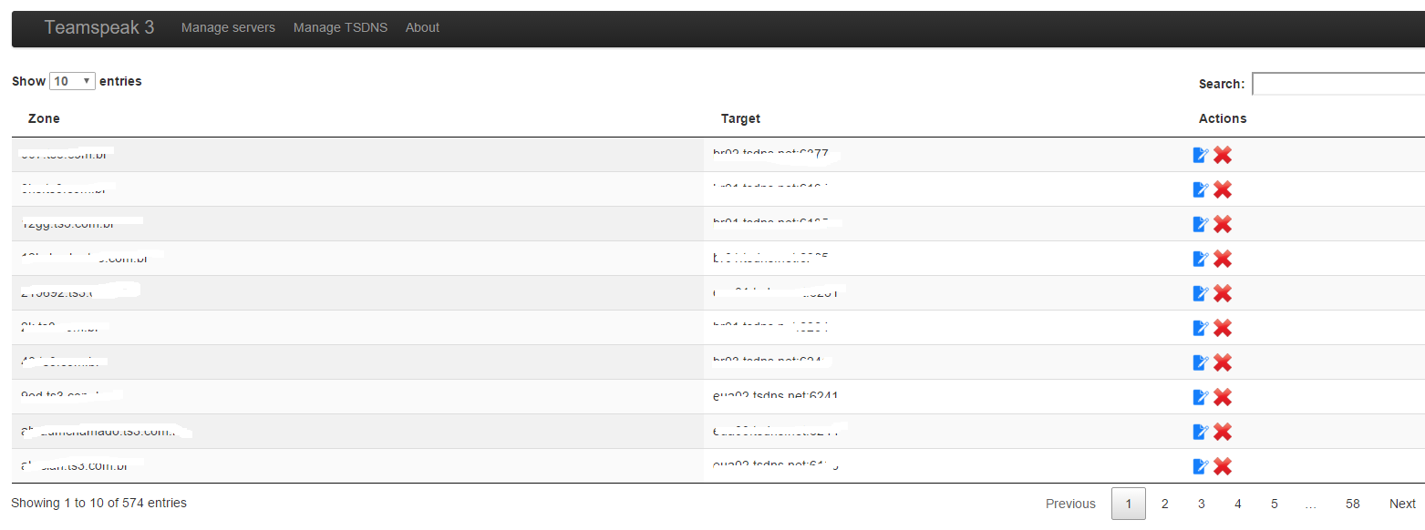
Task: Jump to page 58 in pagination
Action: pos(1352,504)
